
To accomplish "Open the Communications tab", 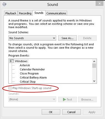I will tap(56, 13).
